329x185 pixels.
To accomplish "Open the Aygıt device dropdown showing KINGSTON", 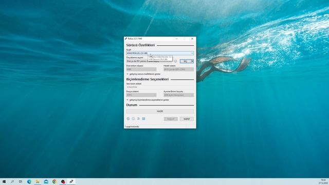I will point(160,53).
